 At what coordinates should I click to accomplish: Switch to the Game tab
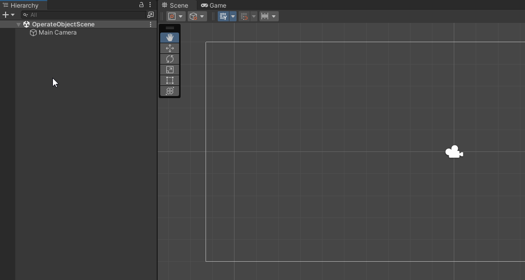[x=214, y=6]
